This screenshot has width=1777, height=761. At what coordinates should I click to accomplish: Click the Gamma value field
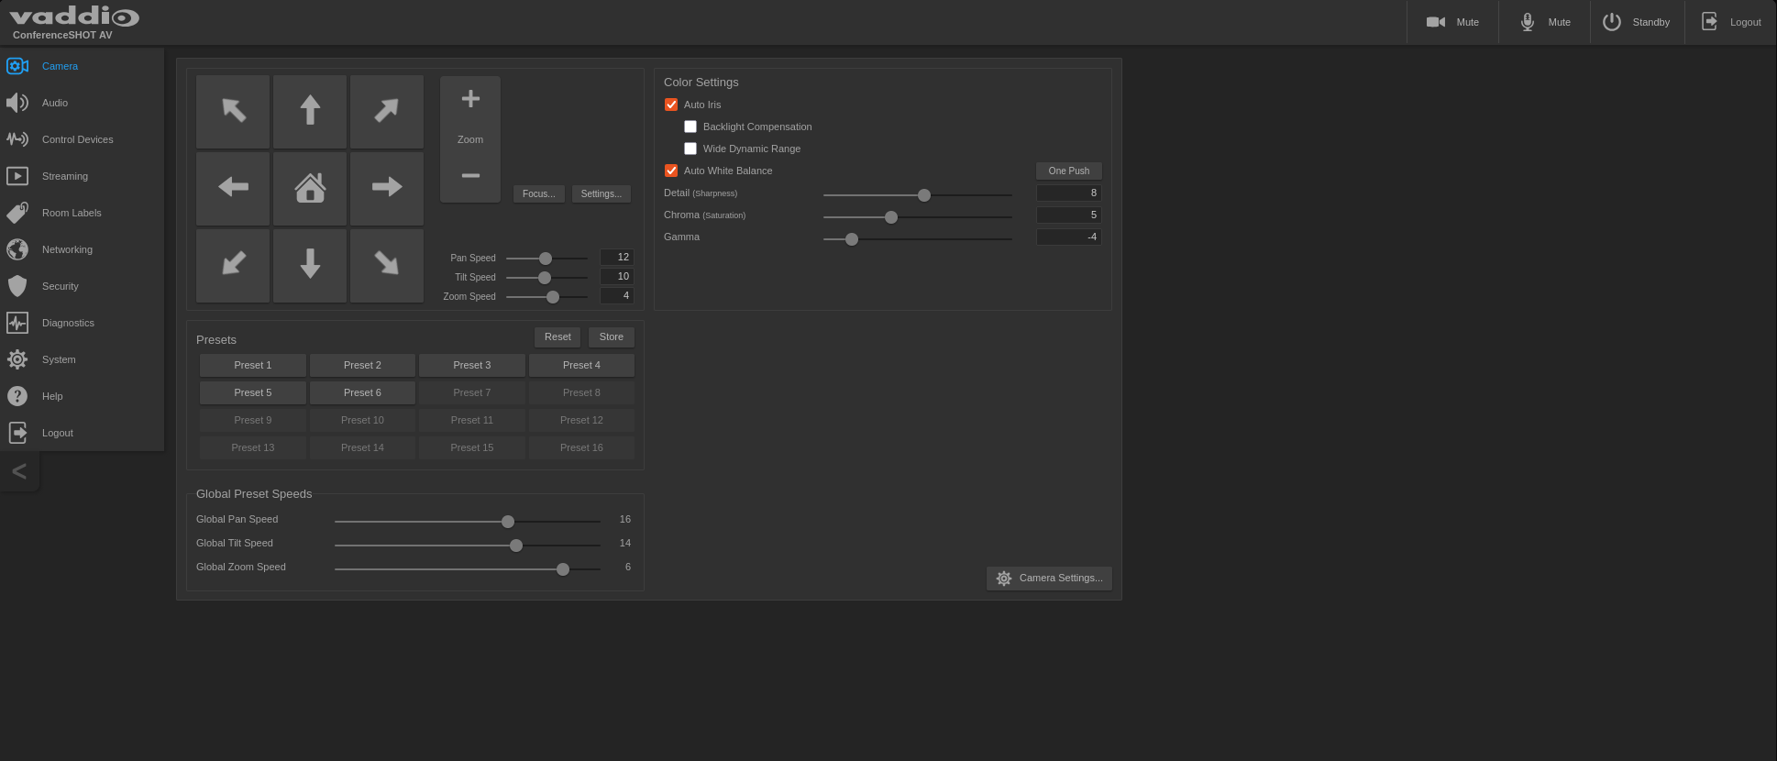click(x=1069, y=237)
